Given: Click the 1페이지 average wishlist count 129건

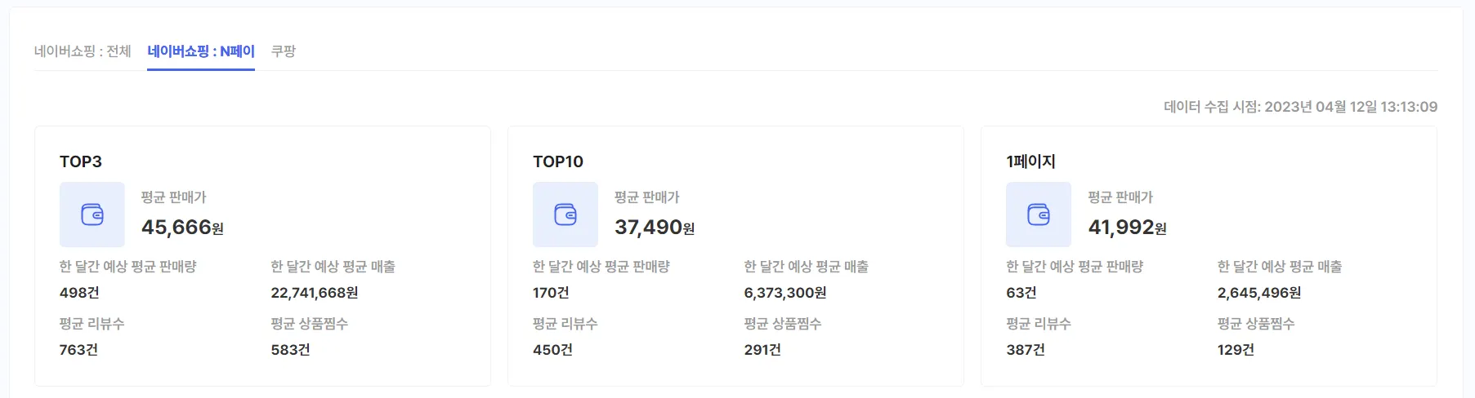Looking at the screenshot, I should (x=1236, y=350).
